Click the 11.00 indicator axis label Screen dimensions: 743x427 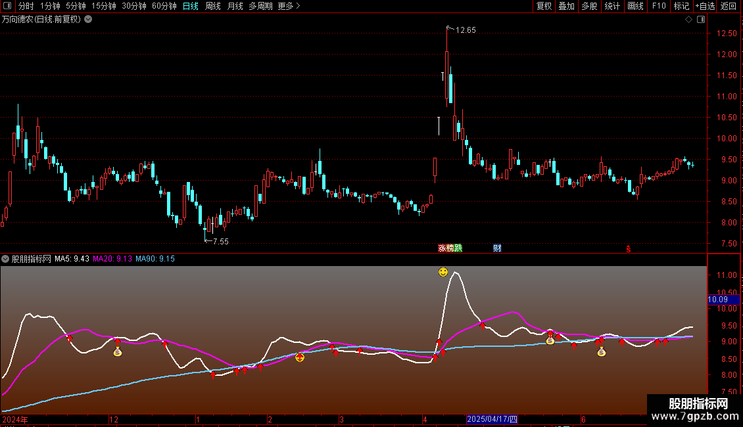pyautogui.click(x=727, y=275)
